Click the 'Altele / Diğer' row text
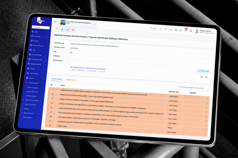 pyautogui.click(x=62, y=126)
